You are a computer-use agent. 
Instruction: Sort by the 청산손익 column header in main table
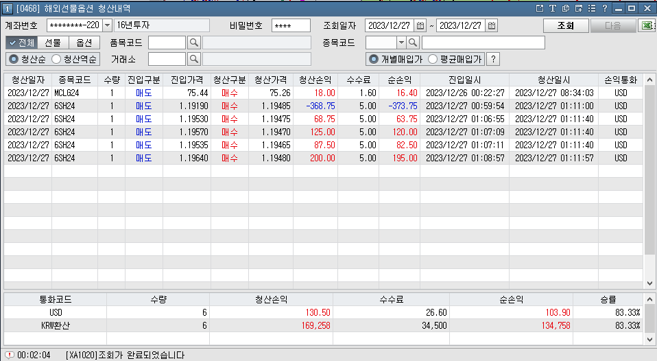(315, 80)
